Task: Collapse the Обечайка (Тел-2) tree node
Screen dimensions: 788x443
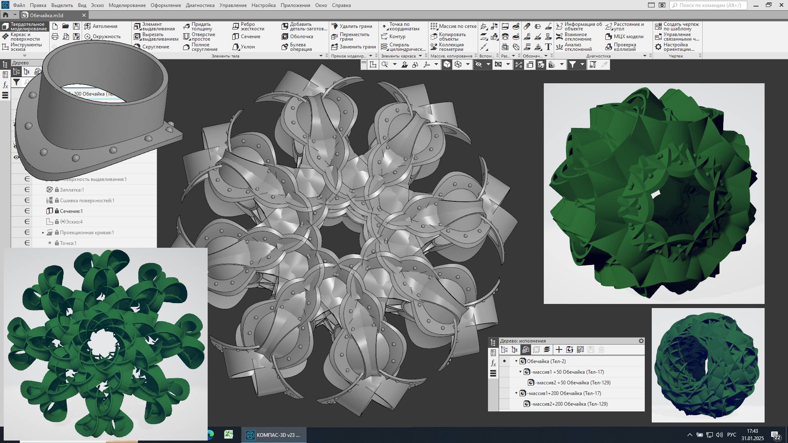Action: [516, 361]
